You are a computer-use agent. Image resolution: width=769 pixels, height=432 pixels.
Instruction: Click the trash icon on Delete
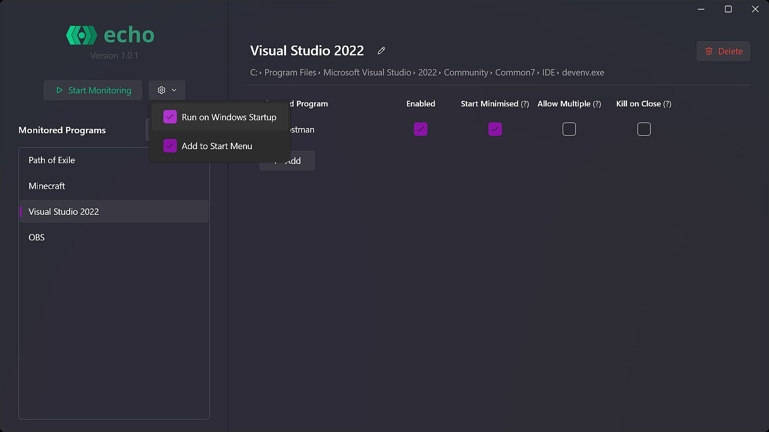click(x=709, y=51)
